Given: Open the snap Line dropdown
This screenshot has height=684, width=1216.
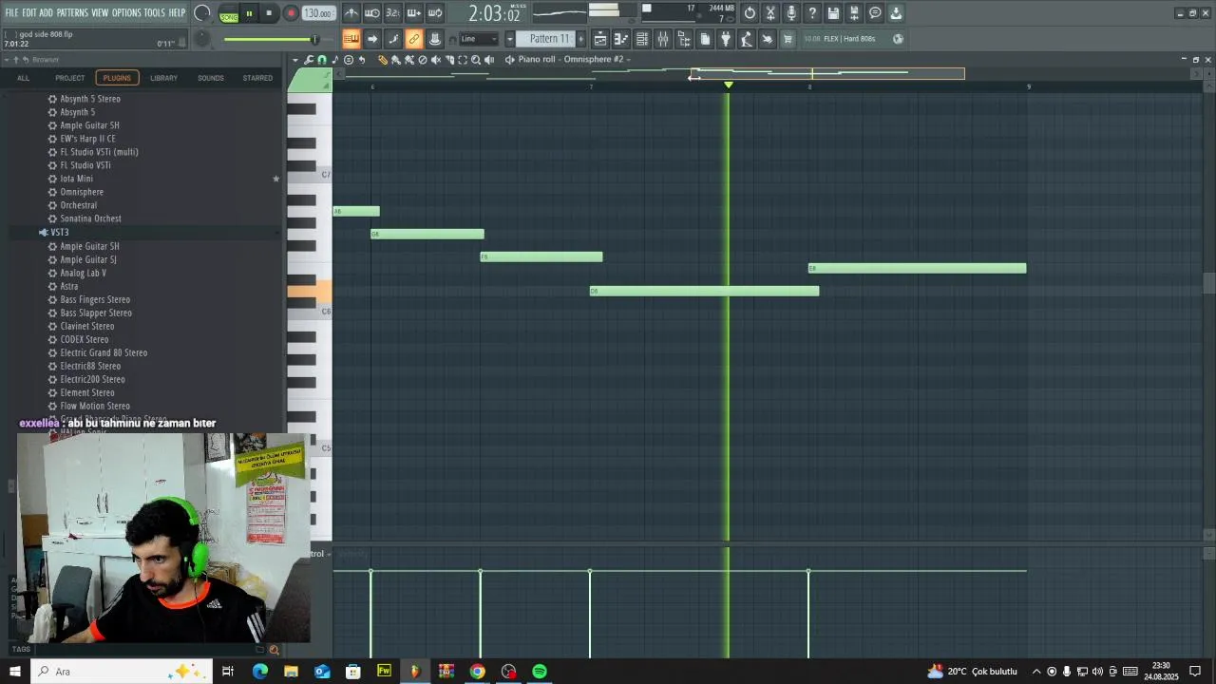Looking at the screenshot, I should tap(479, 39).
